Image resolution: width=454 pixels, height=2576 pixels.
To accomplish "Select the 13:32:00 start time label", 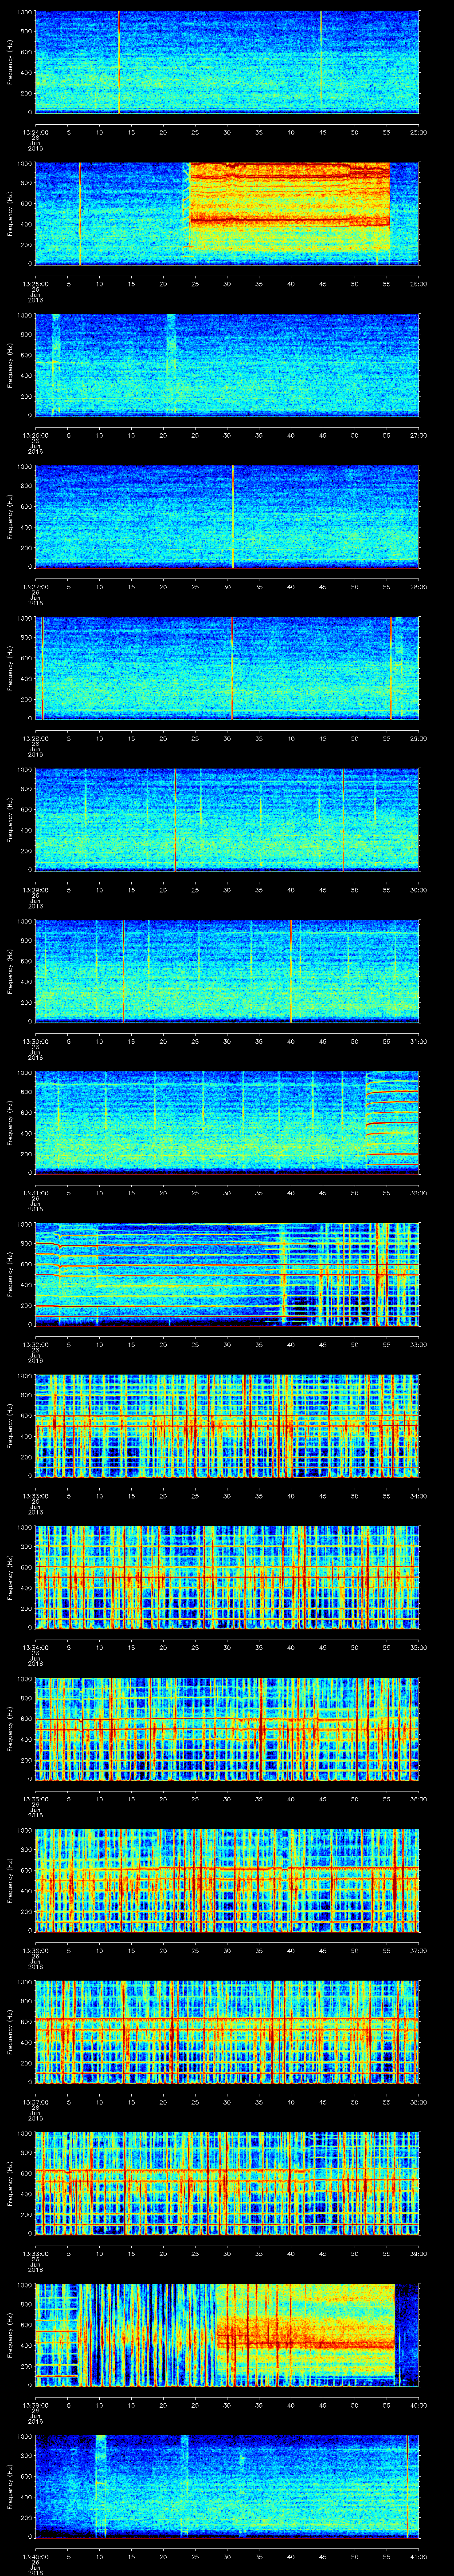I will [x=36, y=1344].
